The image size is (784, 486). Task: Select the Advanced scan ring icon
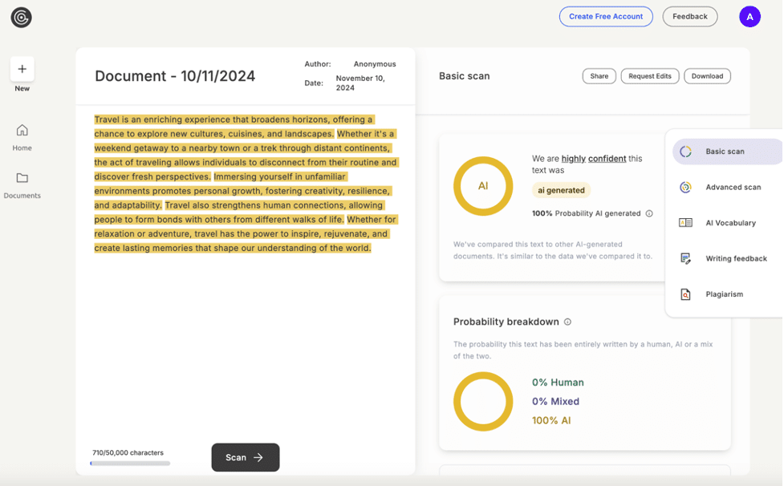[685, 187]
